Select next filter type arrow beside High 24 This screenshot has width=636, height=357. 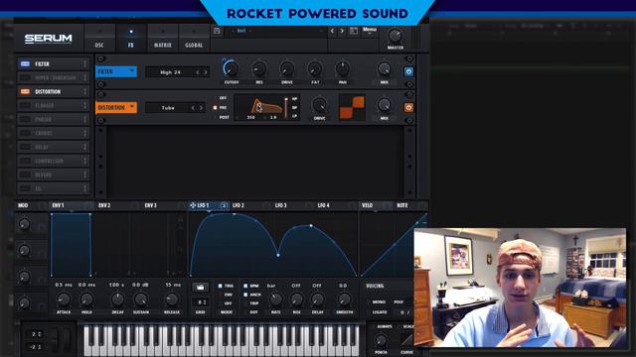click(206, 72)
